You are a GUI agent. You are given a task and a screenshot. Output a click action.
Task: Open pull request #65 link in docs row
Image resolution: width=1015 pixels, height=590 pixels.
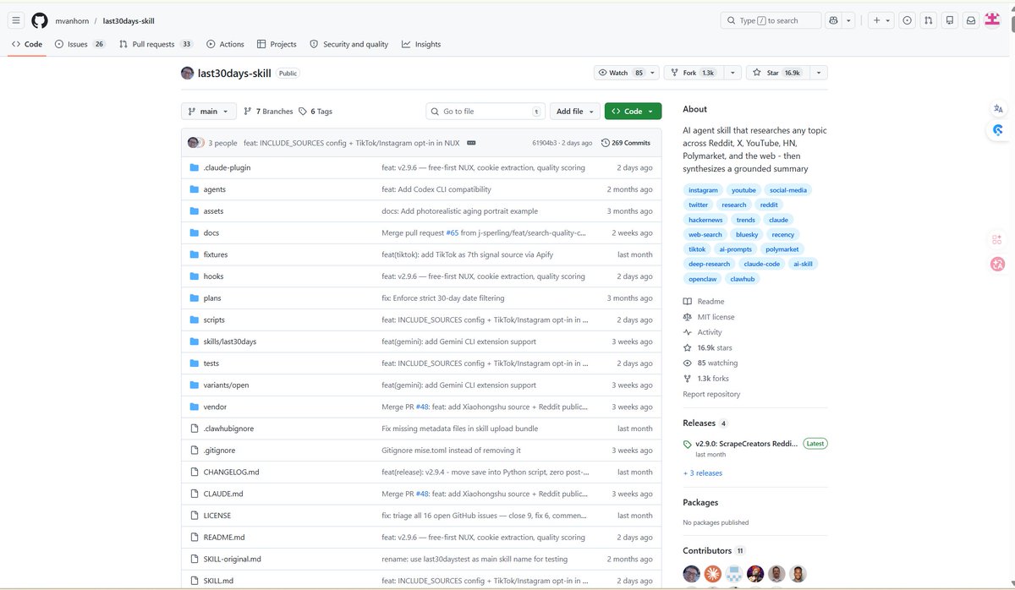[453, 233]
